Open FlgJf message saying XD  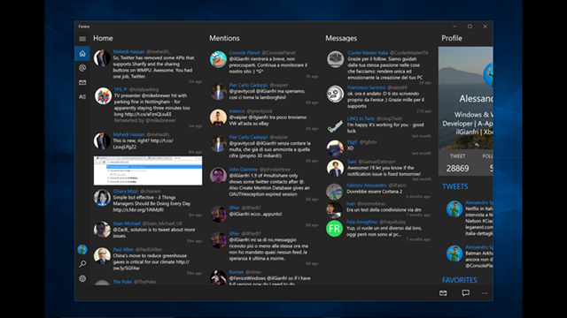(x=378, y=148)
